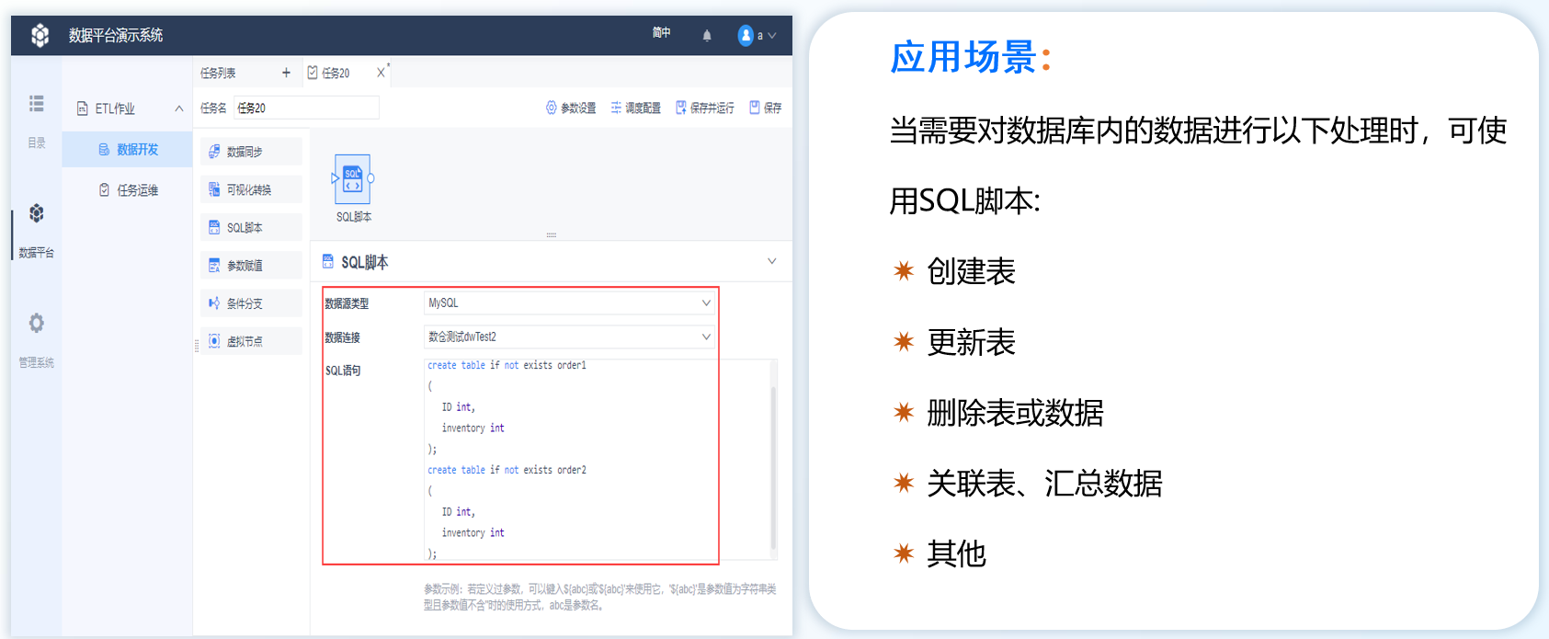Collapse the ETL作业 menu group
This screenshot has width=1549, height=639.
click(x=179, y=108)
